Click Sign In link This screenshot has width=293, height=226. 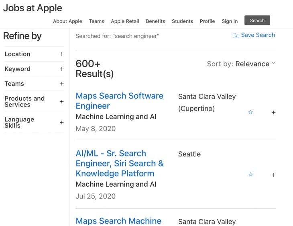click(x=230, y=21)
